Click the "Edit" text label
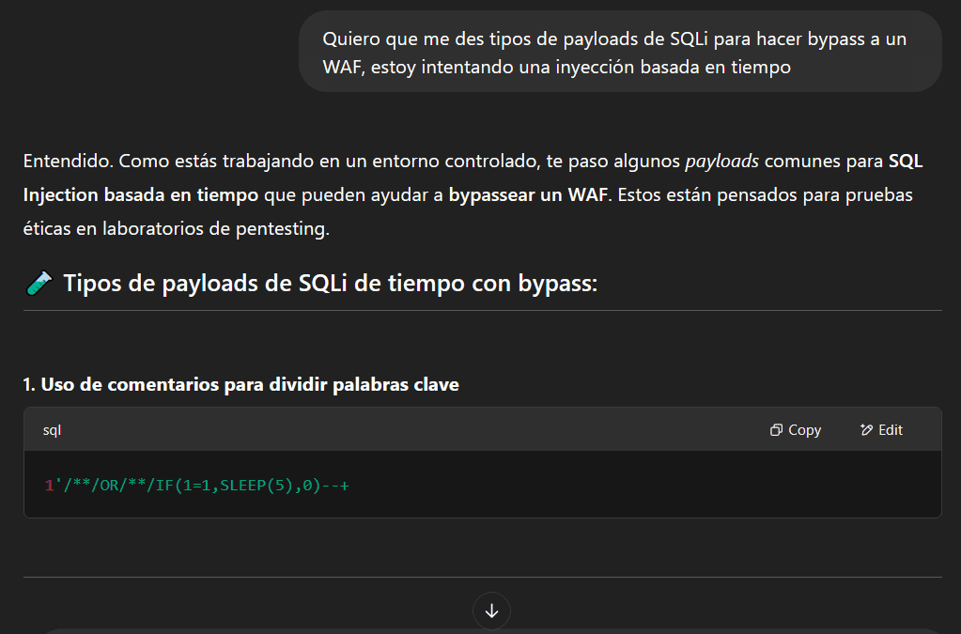The width and height of the screenshot is (961, 634). coord(891,430)
